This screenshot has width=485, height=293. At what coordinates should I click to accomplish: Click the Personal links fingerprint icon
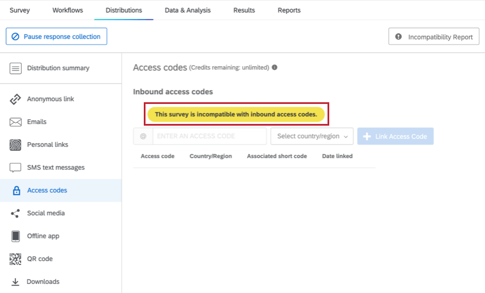16,145
